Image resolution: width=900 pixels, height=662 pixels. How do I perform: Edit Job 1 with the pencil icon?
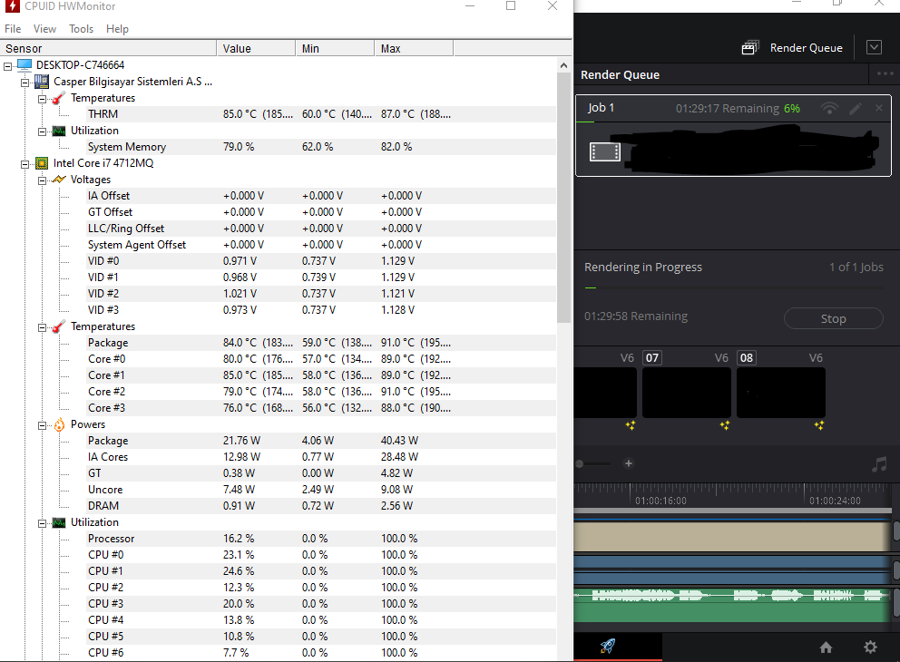(x=856, y=108)
